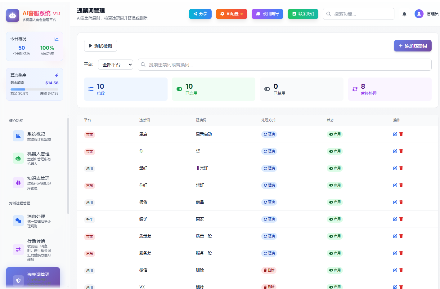The height and width of the screenshot is (289, 440).
Task: Click the administrator avatar icon
Action: [x=419, y=14]
